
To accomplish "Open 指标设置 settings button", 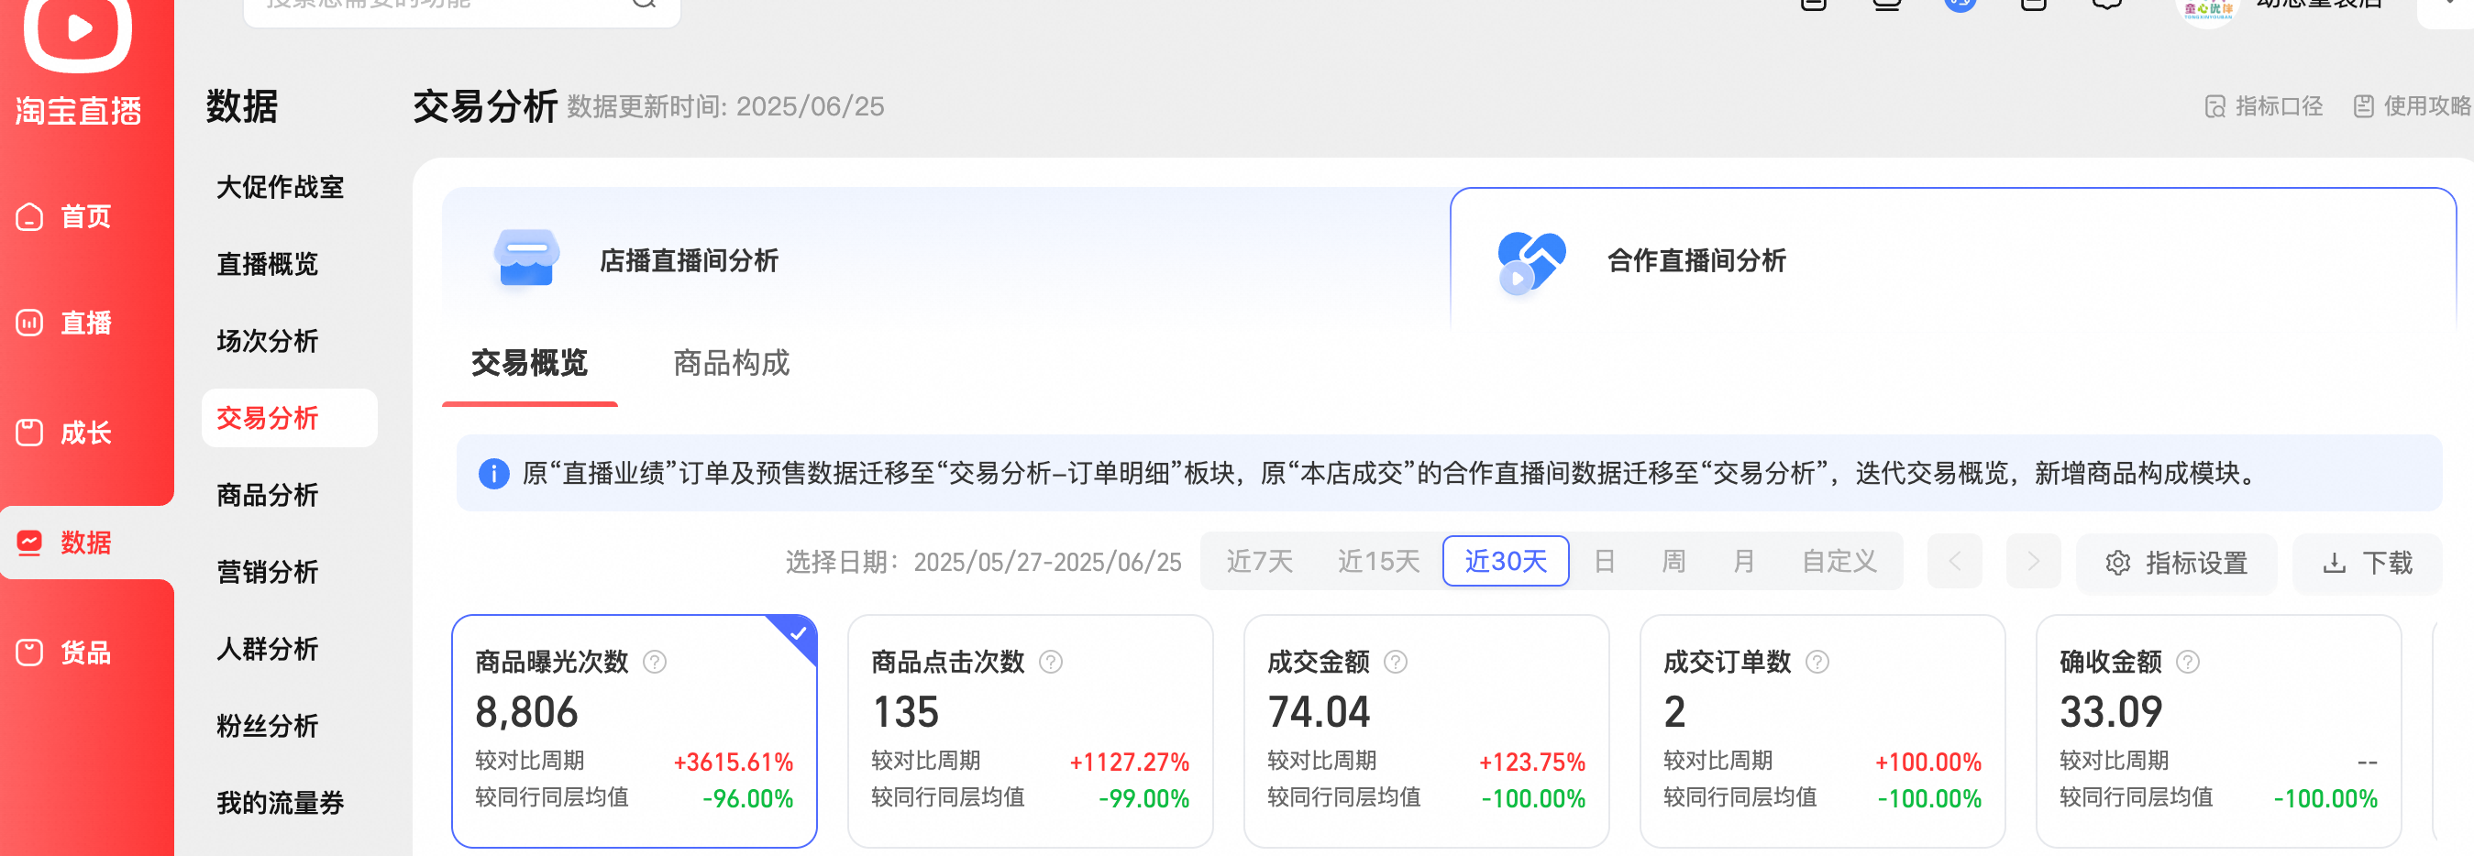I will click(x=2176, y=564).
